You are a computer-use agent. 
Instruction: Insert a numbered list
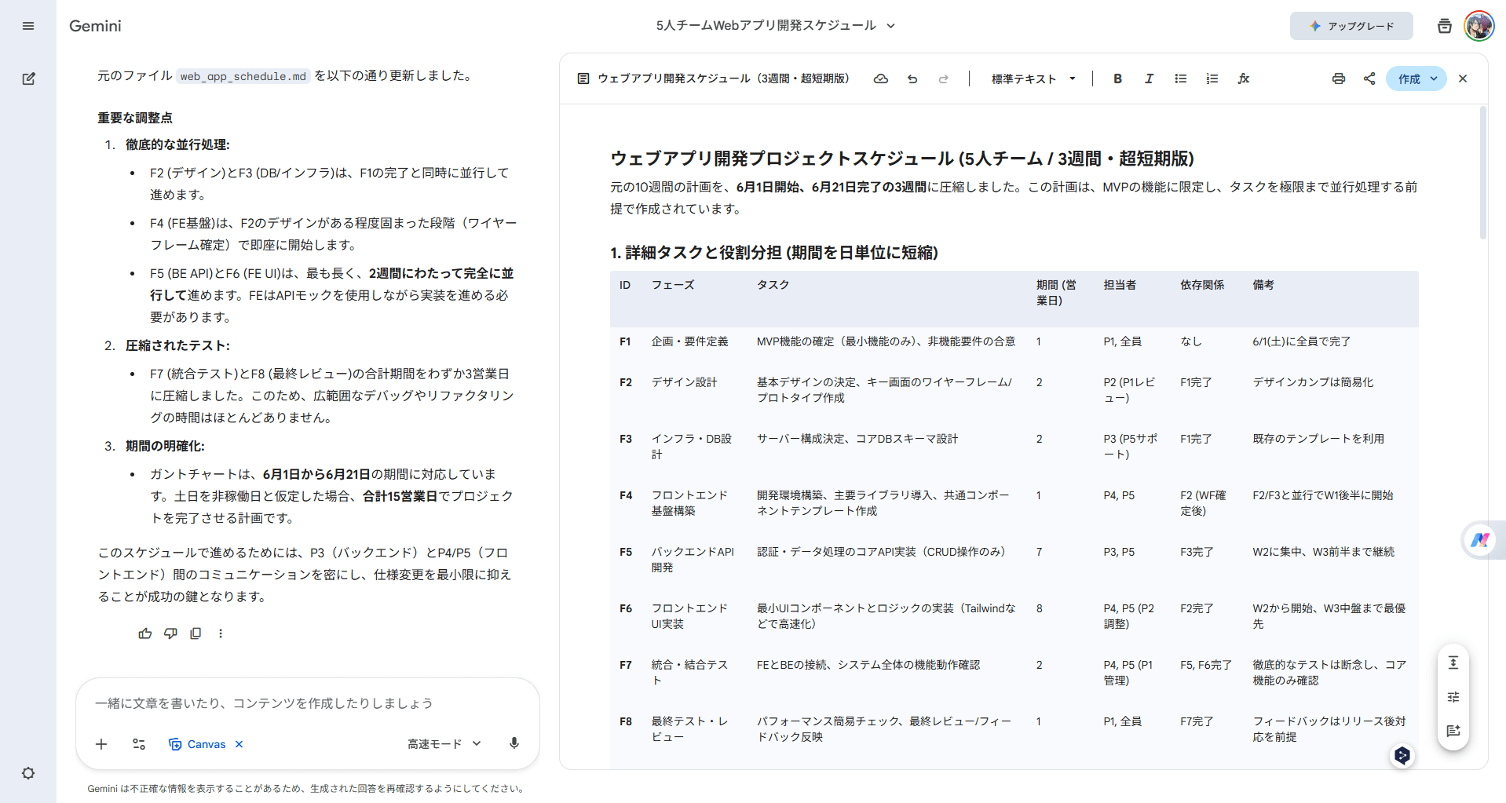tap(1212, 78)
